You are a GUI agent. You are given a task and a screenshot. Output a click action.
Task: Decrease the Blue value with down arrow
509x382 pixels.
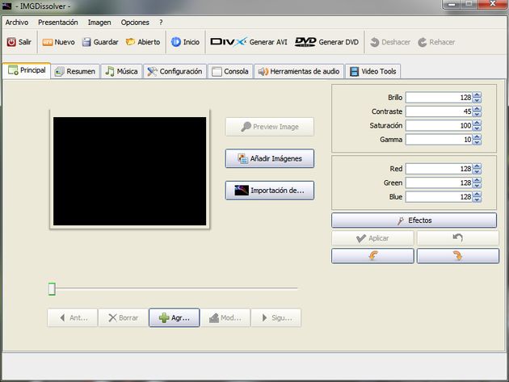[477, 199]
